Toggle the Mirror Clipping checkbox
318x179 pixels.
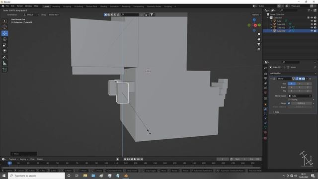pos(289,99)
